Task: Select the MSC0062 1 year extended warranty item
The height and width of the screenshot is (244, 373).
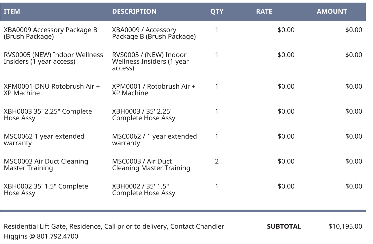Action: 44,140
